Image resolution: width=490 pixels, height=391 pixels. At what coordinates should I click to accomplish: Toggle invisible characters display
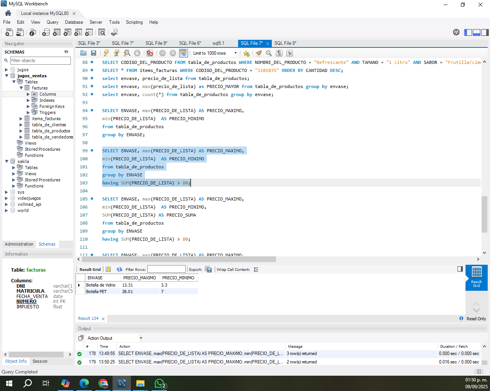click(x=279, y=53)
